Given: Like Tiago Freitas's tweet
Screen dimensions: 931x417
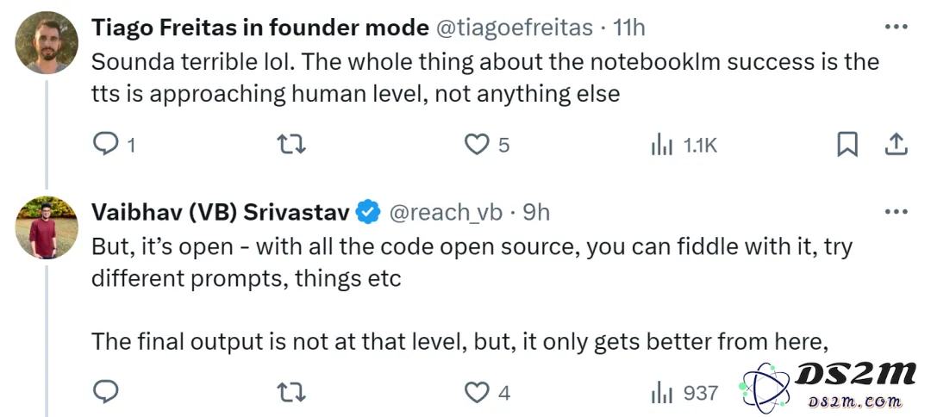Looking at the screenshot, I should (x=476, y=144).
